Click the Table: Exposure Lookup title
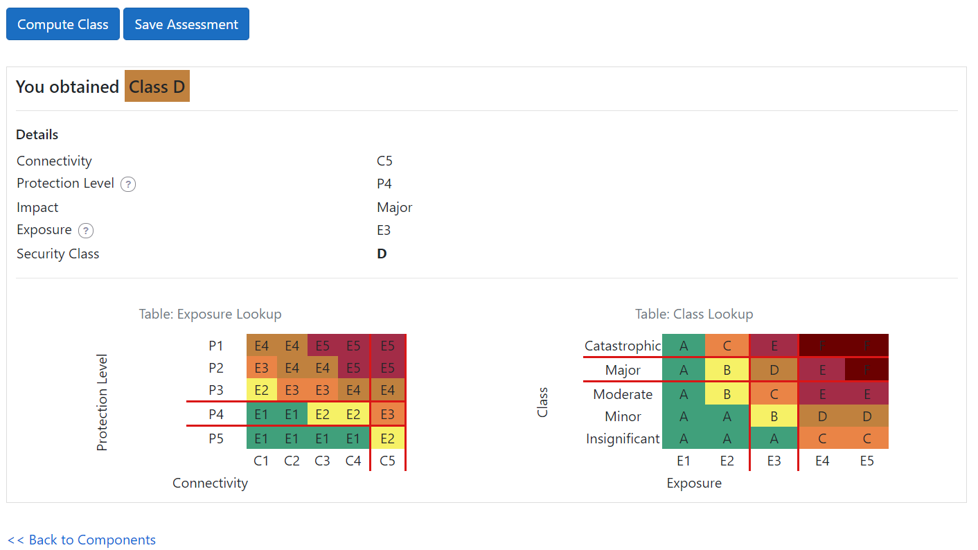Image resolution: width=978 pixels, height=550 pixels. coord(210,314)
